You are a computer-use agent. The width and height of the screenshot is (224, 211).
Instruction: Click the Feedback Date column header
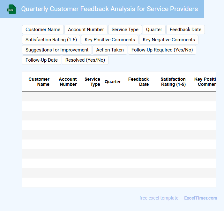click(x=138, y=82)
